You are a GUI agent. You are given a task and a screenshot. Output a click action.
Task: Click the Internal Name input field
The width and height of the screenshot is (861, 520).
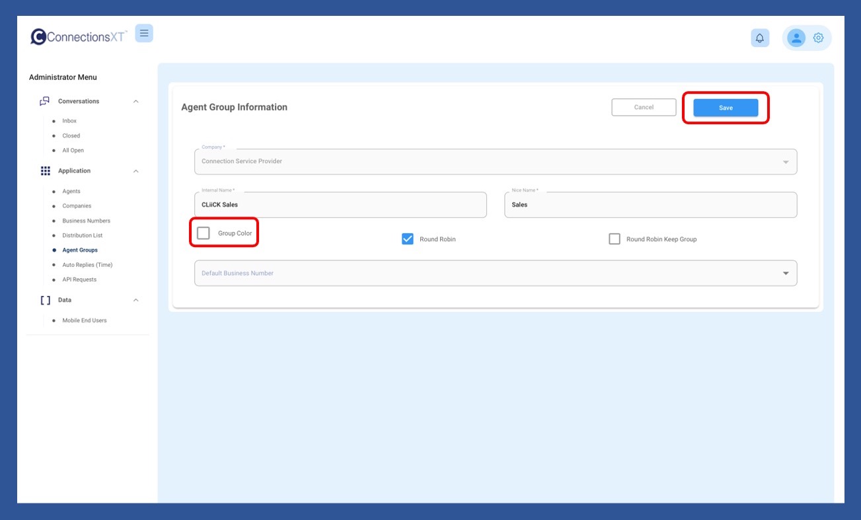pyautogui.click(x=340, y=205)
